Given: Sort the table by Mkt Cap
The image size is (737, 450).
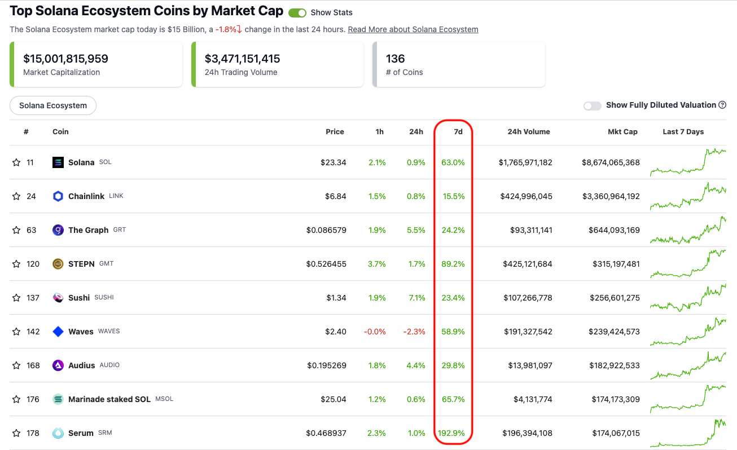Looking at the screenshot, I should (x=623, y=131).
